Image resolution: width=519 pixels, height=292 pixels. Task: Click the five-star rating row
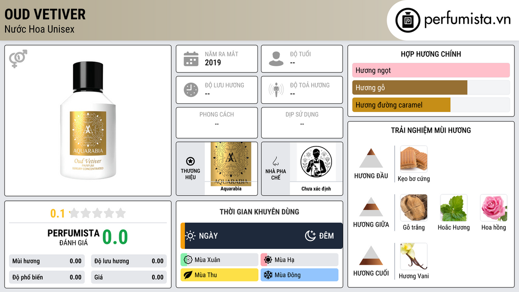click(x=98, y=213)
